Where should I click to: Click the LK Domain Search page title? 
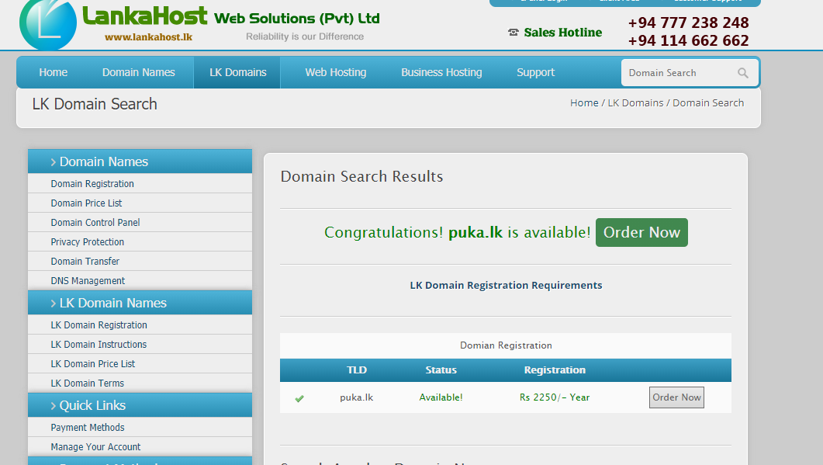point(95,104)
